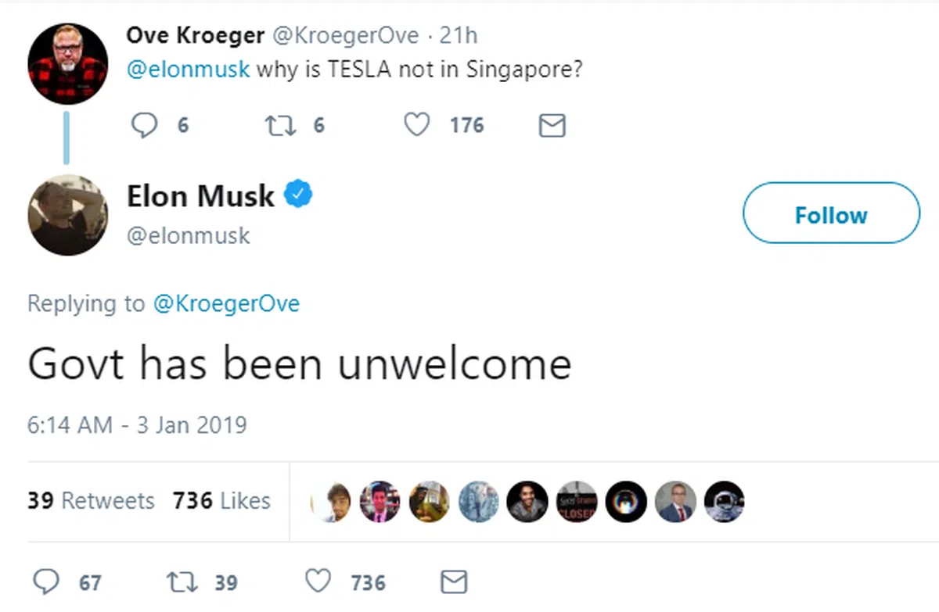The height and width of the screenshot is (612, 939).
Task: Click the Elon Musk display name
Action: tap(200, 195)
